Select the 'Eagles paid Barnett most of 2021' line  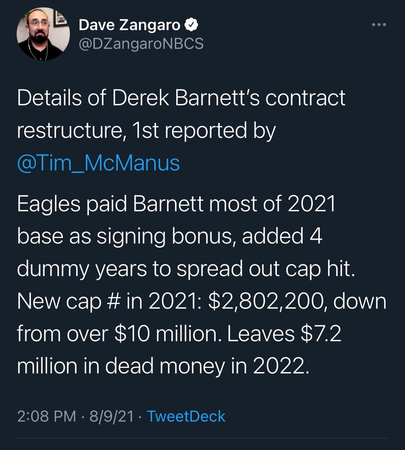(x=176, y=204)
